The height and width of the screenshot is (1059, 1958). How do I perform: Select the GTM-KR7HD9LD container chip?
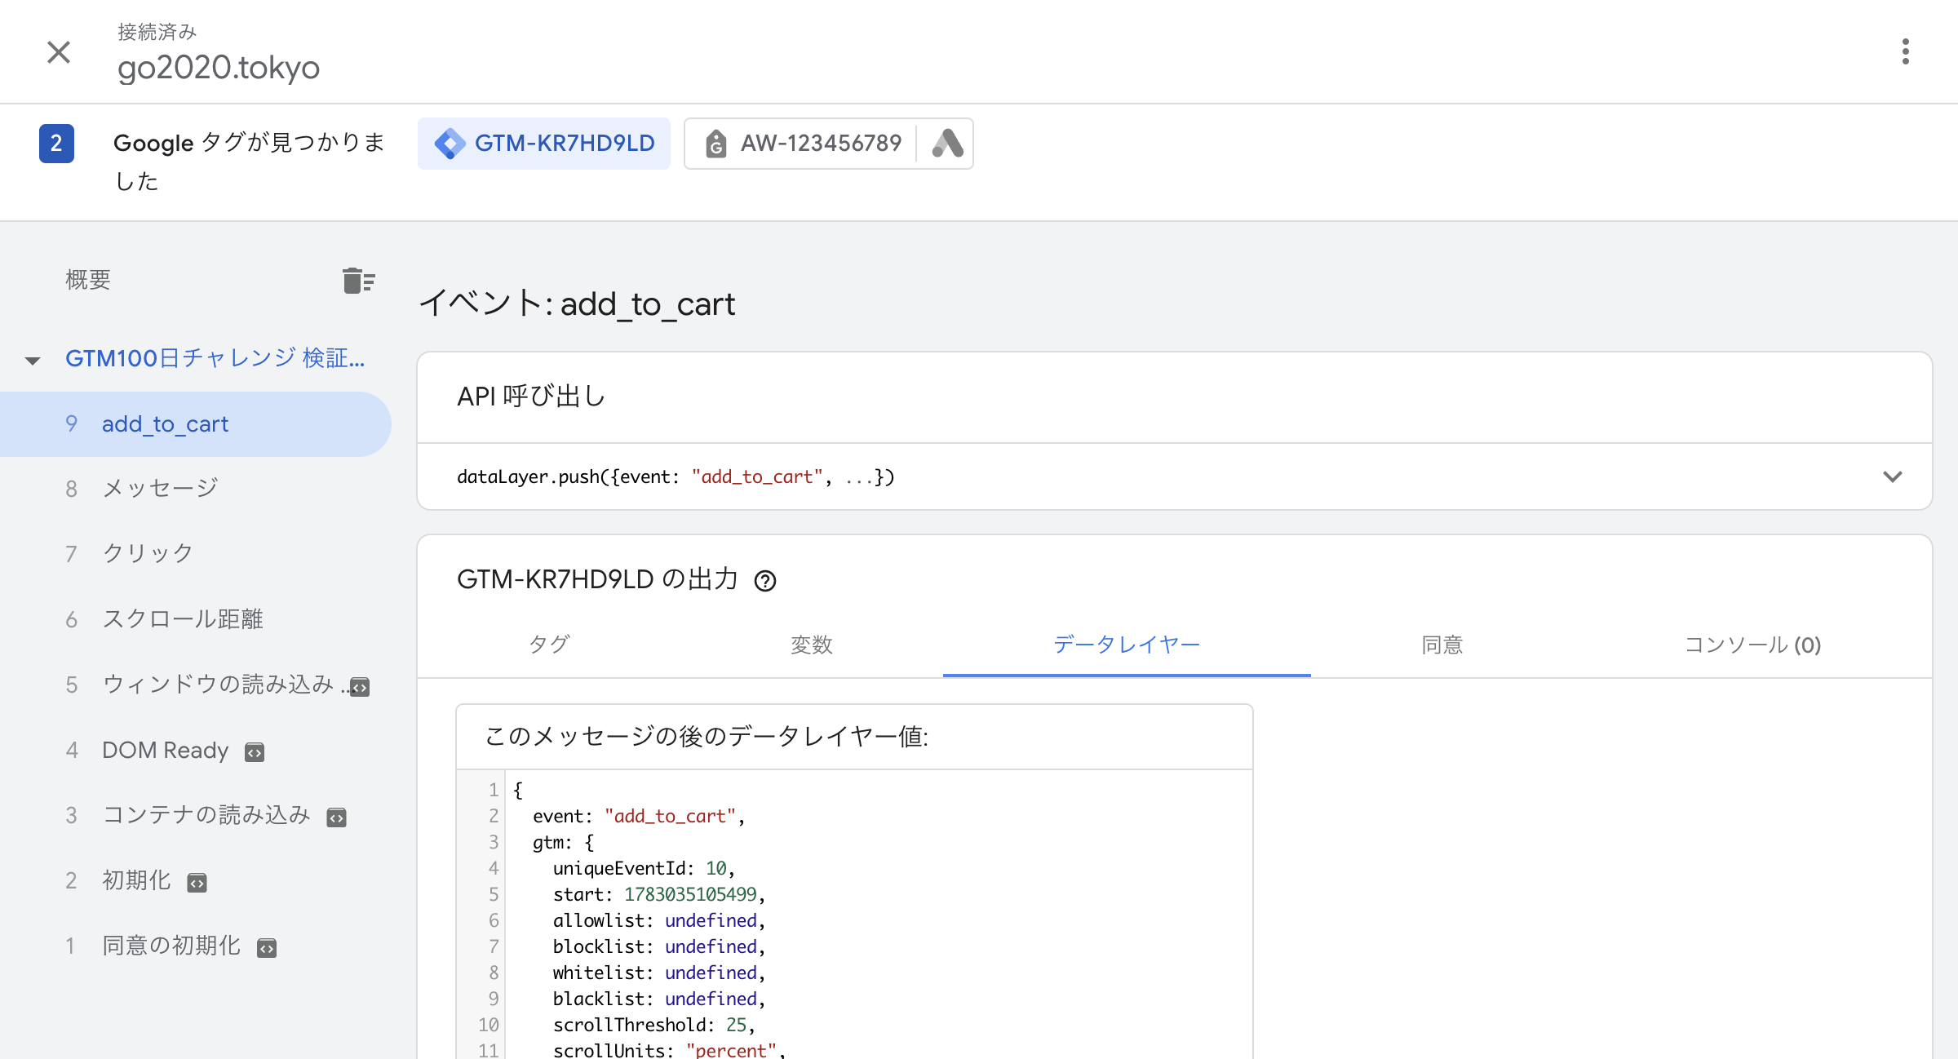pos(544,144)
